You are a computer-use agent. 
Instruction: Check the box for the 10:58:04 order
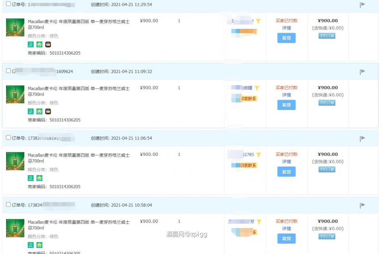coord(9,205)
